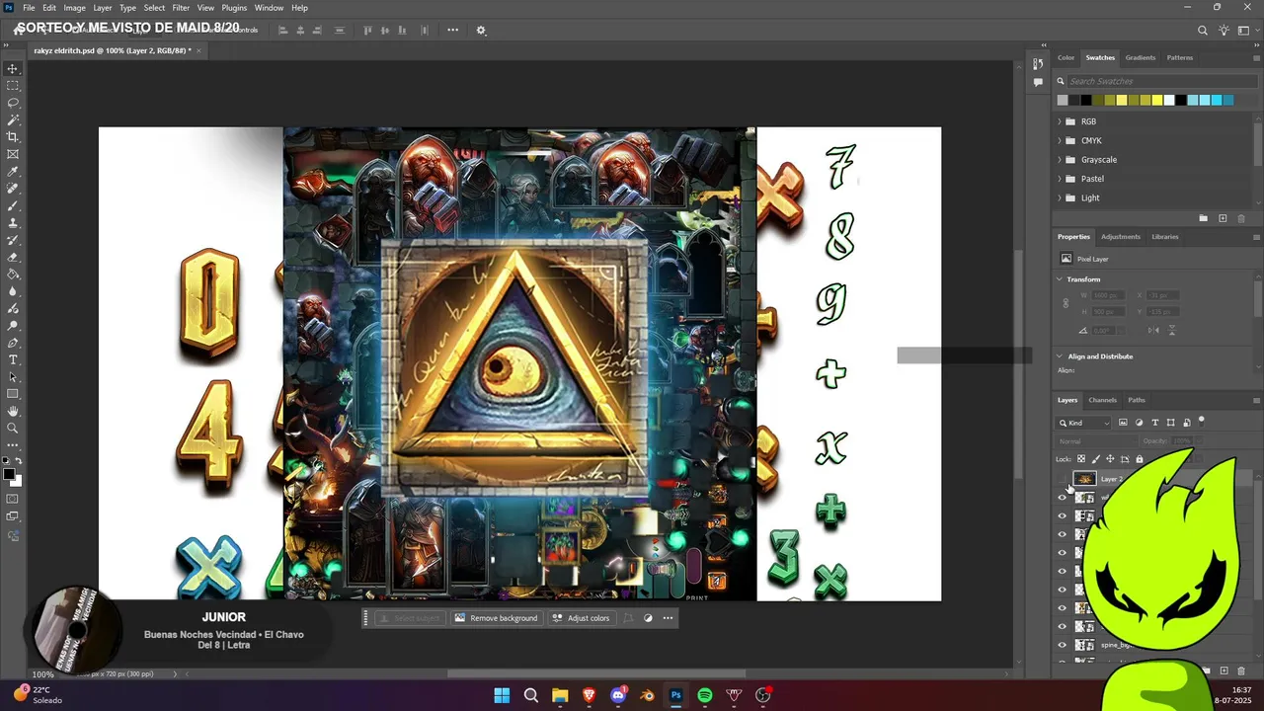The width and height of the screenshot is (1264, 711).
Task: Click the Adjust colors button
Action: click(581, 618)
